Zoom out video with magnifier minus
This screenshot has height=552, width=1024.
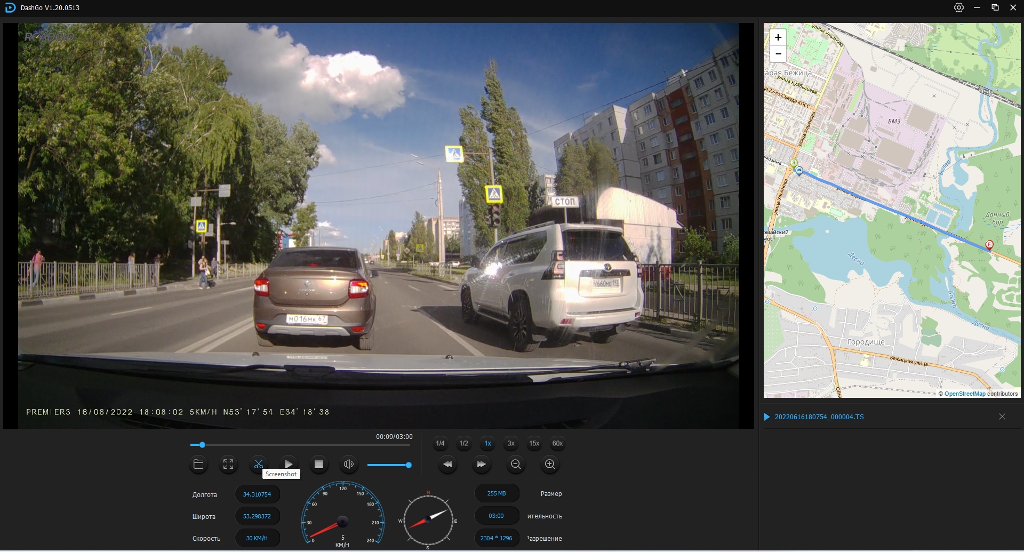pyautogui.click(x=516, y=464)
